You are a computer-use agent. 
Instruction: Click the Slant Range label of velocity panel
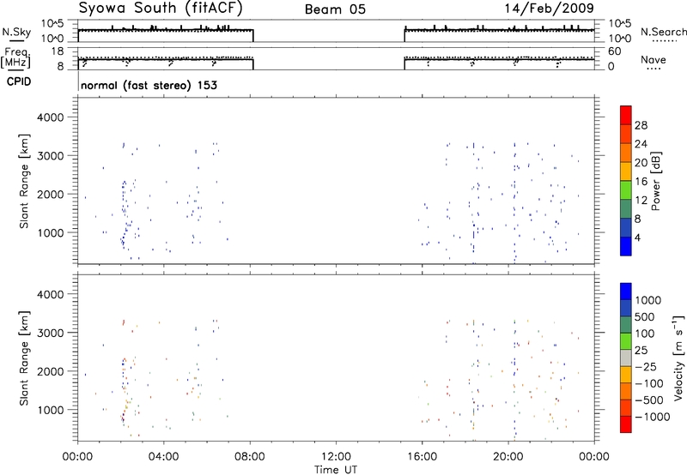pos(24,358)
